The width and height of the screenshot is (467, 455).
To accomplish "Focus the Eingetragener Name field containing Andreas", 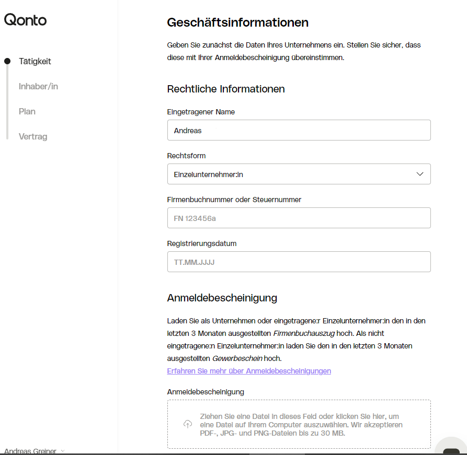I will point(299,131).
